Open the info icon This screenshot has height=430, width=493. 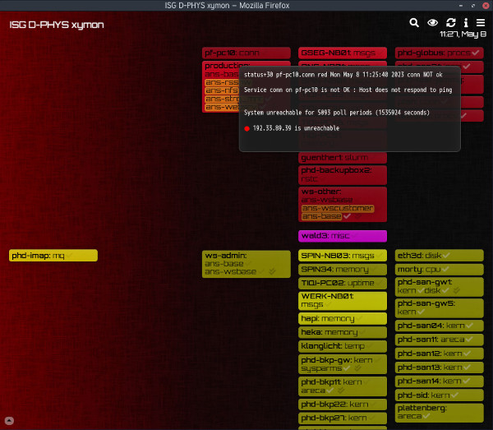tap(466, 23)
